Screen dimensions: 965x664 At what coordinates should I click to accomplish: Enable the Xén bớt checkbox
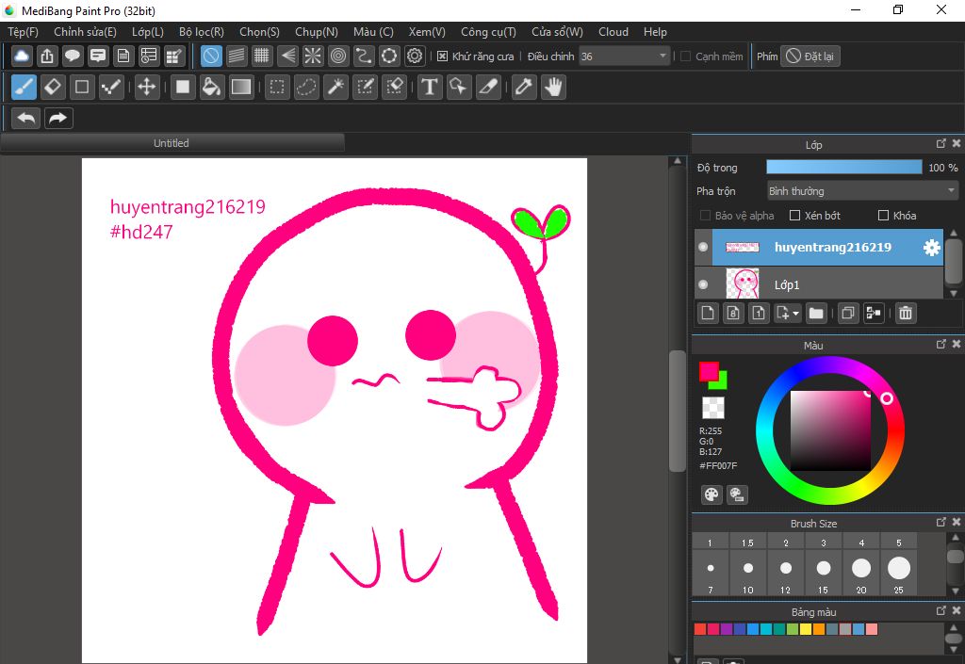tap(794, 216)
